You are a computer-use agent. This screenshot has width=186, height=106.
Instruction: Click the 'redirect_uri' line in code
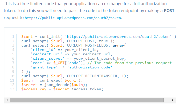71,54
